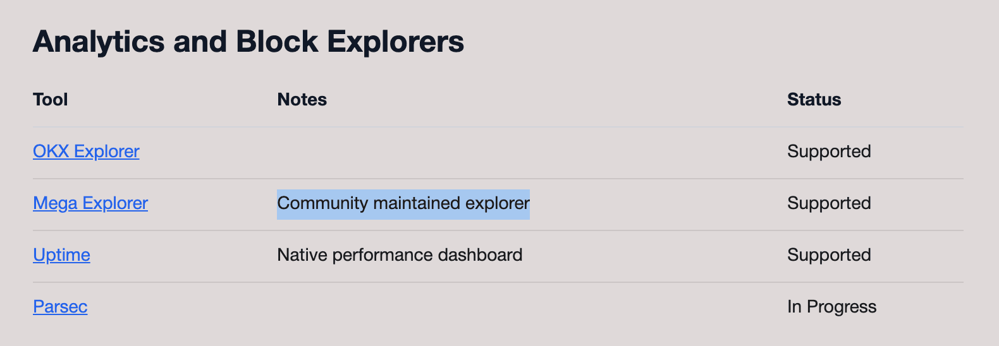The width and height of the screenshot is (999, 346).
Task: Open the Mega Explorer link
Action: point(90,203)
